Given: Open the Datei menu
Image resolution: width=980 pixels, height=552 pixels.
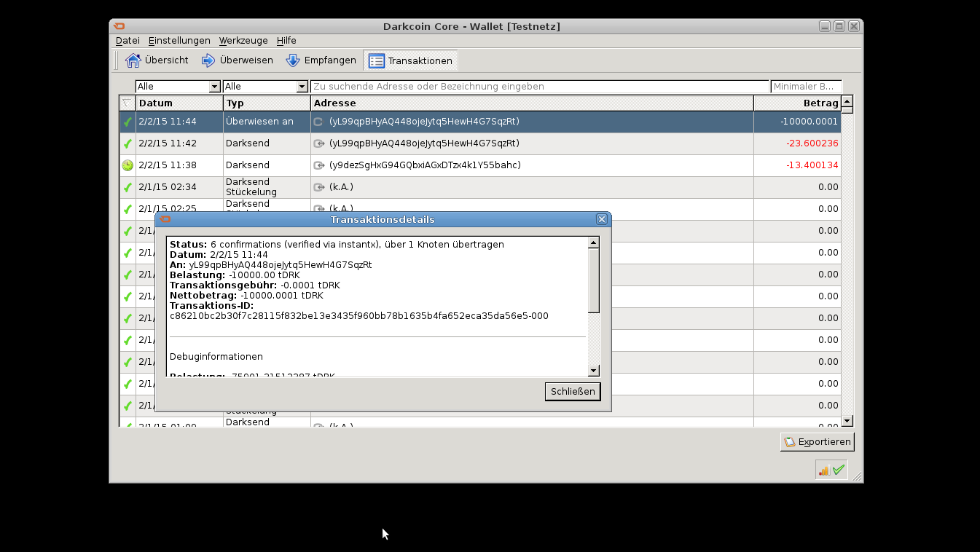Looking at the screenshot, I should (128, 41).
